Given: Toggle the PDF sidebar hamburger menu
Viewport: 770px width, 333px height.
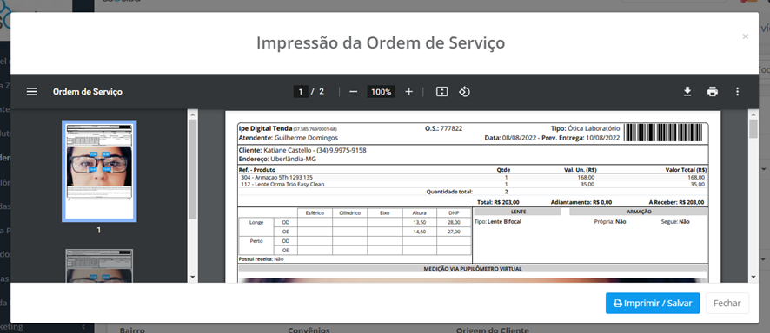Looking at the screenshot, I should pyautogui.click(x=32, y=92).
